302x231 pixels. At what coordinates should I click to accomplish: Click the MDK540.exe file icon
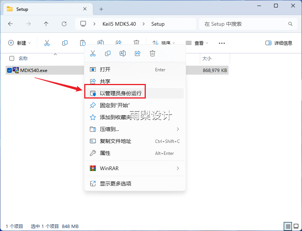pyautogui.click(x=16, y=70)
